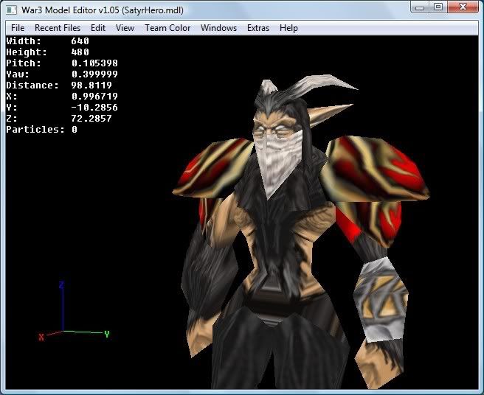Click the Width value 640
This screenshot has height=395, width=484.
(80, 41)
